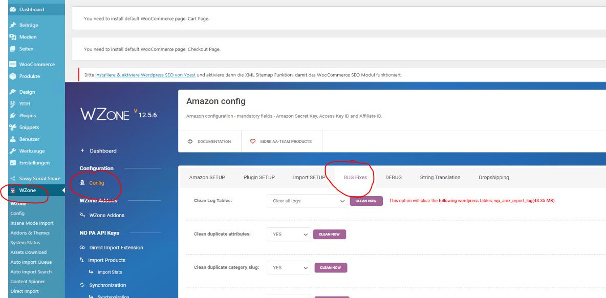Click the YITH icon in the sidebar

tap(13, 103)
